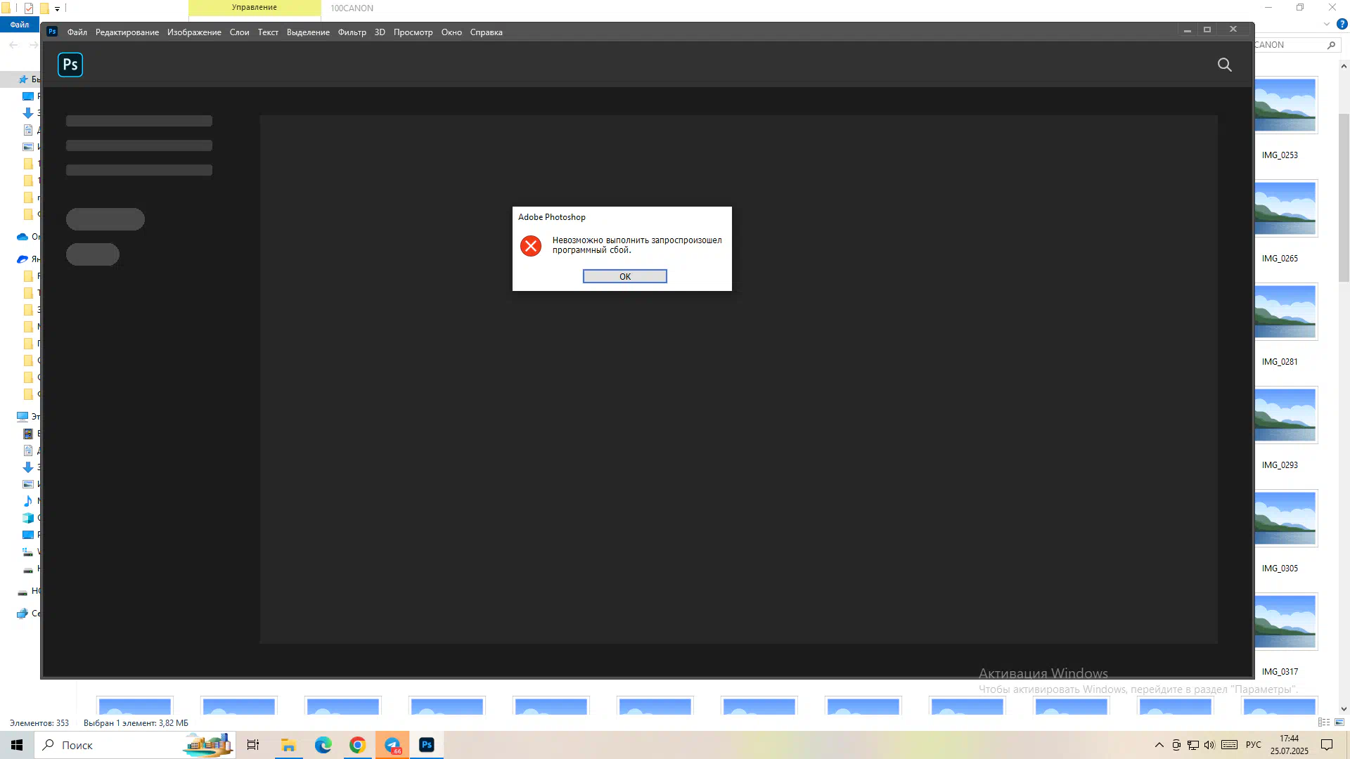
Task: Open the Windows Start menu
Action: point(17,745)
